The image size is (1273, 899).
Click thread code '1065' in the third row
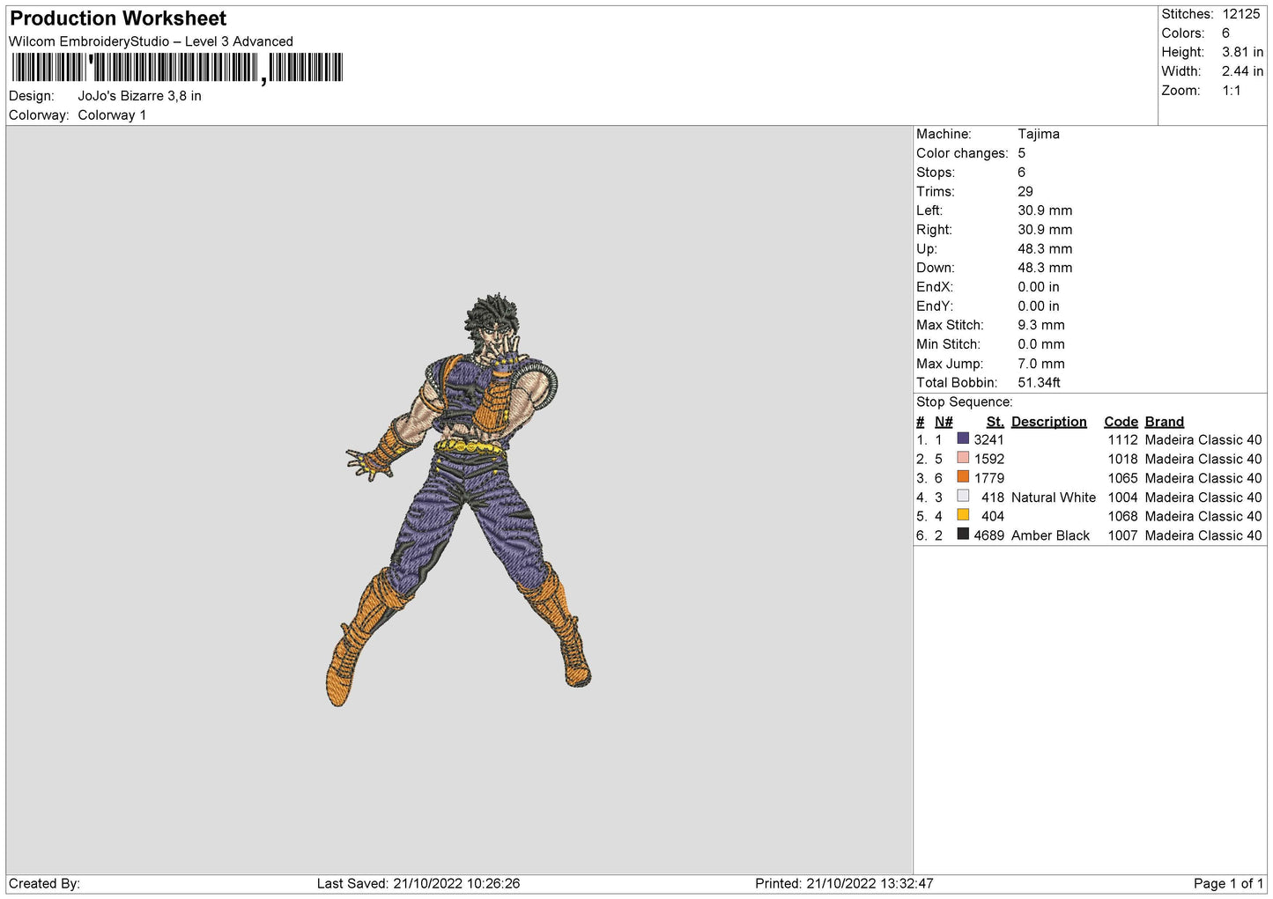[1122, 478]
